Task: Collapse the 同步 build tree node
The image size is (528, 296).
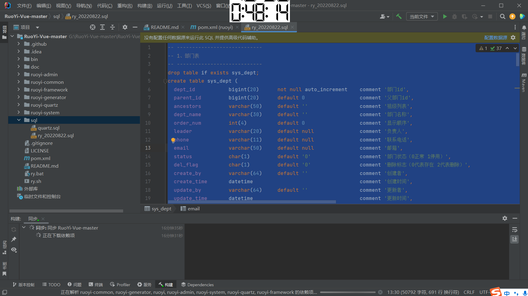Action: 24,227
